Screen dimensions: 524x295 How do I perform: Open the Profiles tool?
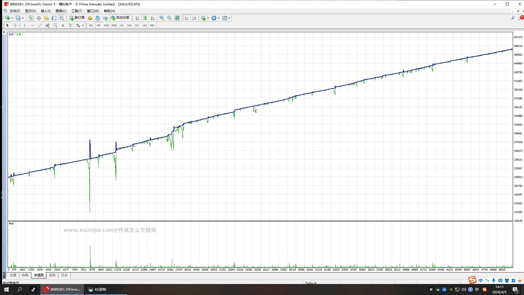click(18, 18)
